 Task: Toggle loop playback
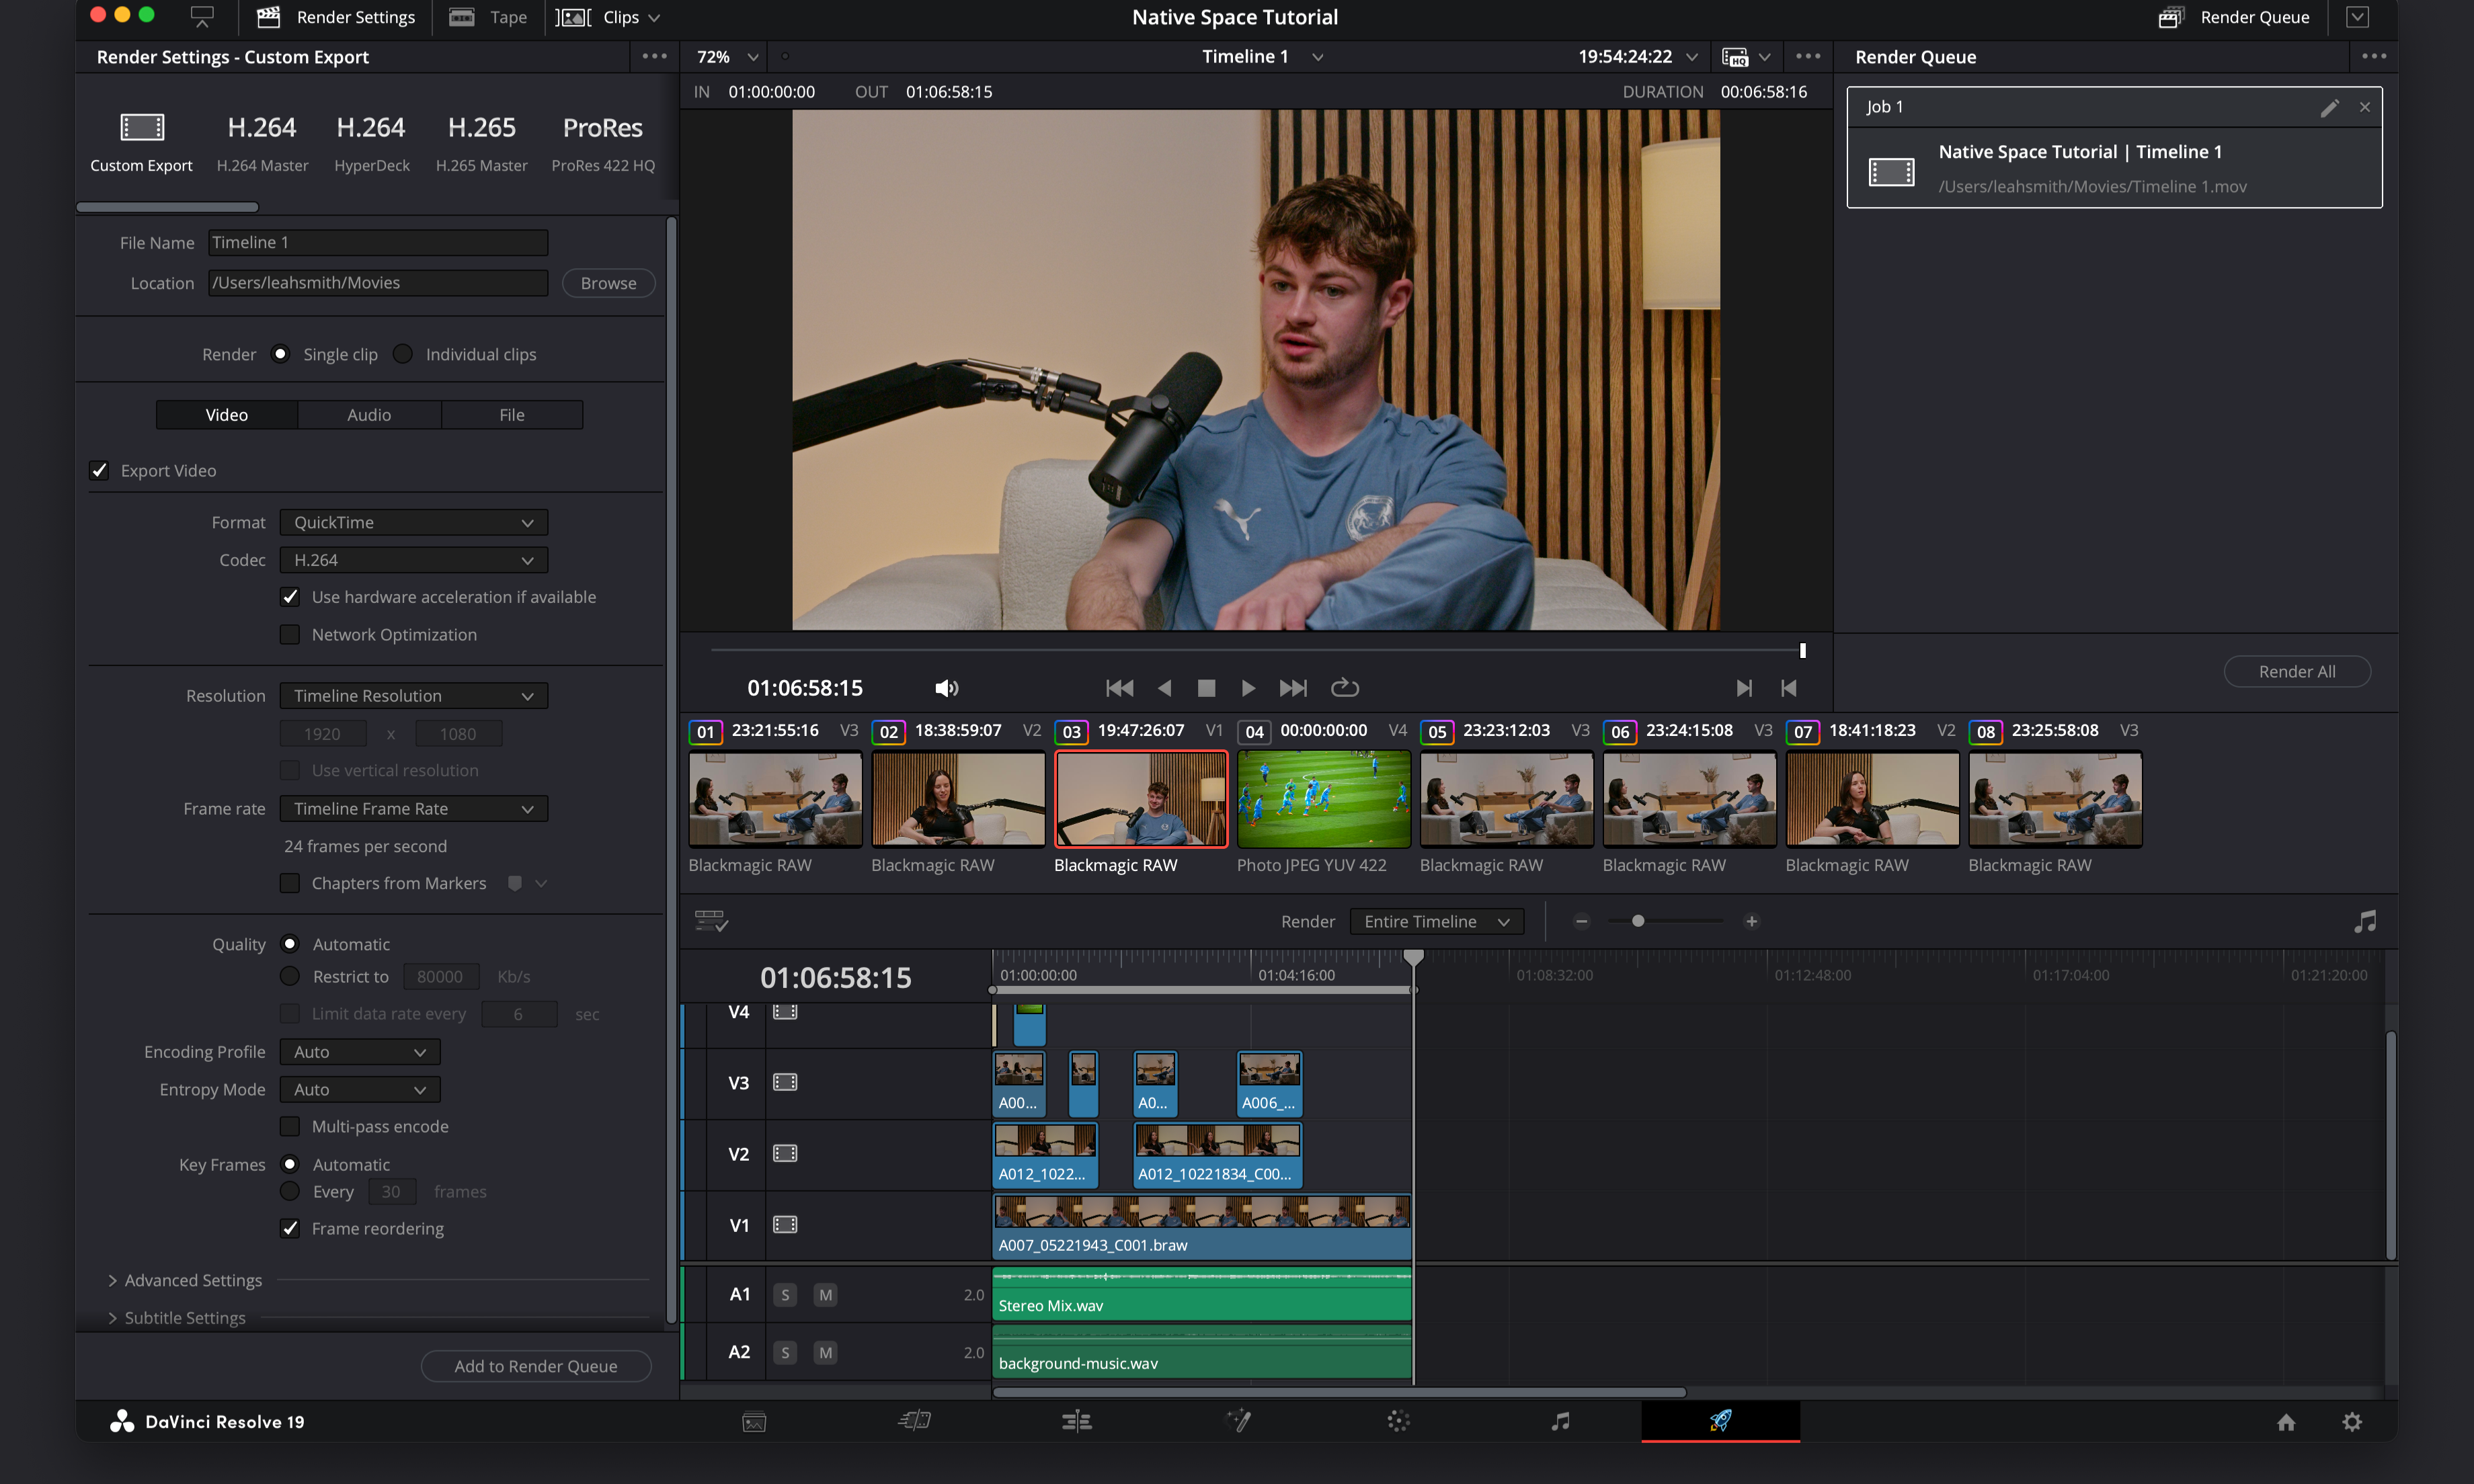[x=1345, y=688]
